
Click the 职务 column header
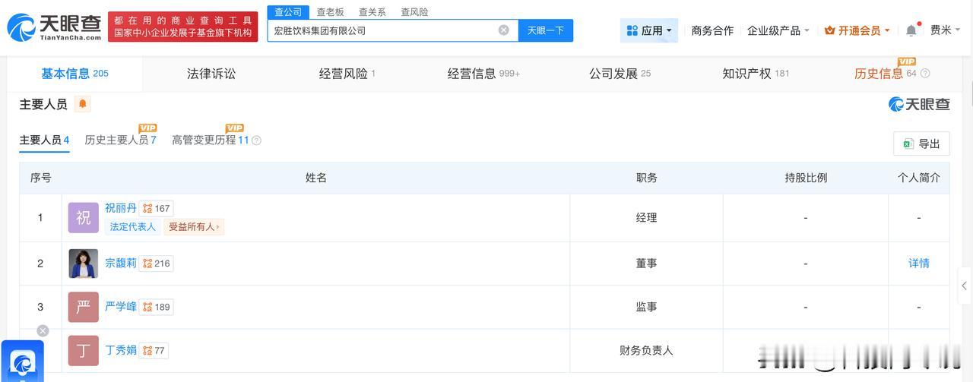pyautogui.click(x=646, y=178)
